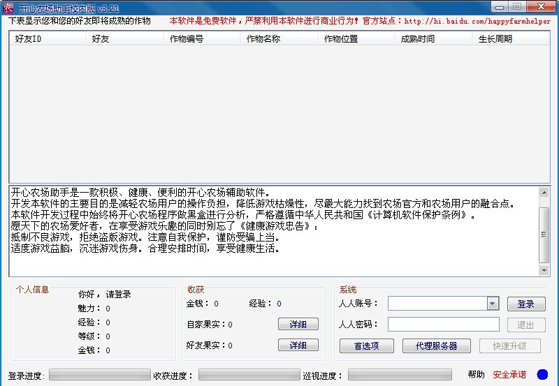Open 首选项 preferences
Image resolution: width=559 pixels, height=386 pixels.
[x=367, y=346]
